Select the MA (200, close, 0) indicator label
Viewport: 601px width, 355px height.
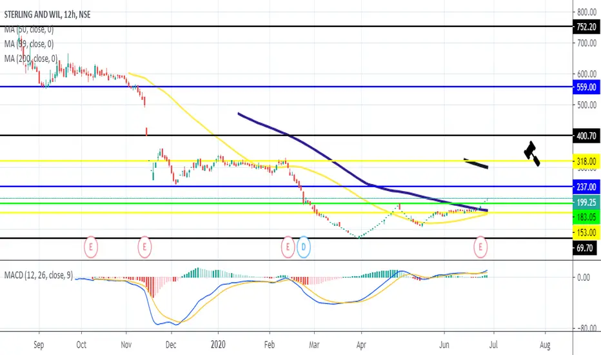[31, 59]
